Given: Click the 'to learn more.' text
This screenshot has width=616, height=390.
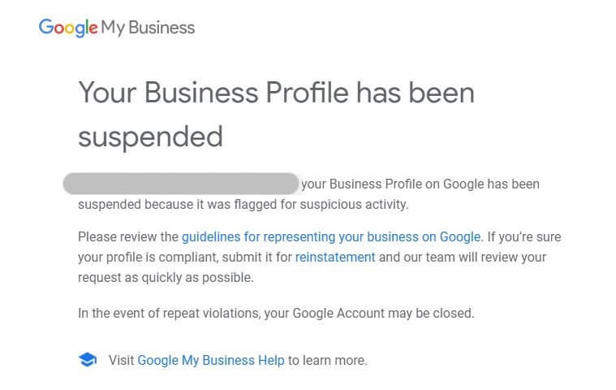Looking at the screenshot, I should pos(328,360).
